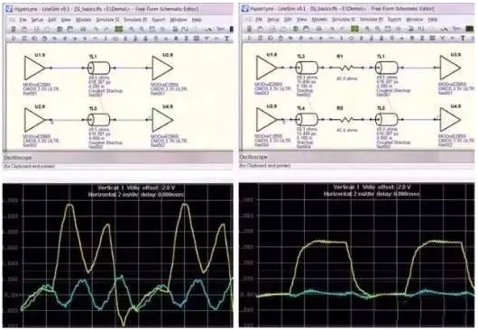478x330 pixels.
Task: Select the U4.0 receiver triangle in right schematic
Action: coord(450,119)
